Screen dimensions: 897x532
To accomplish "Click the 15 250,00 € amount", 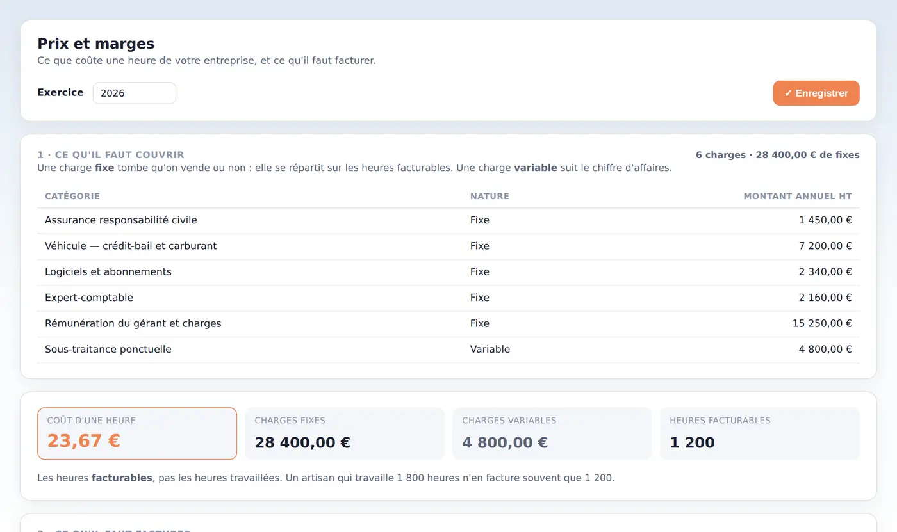I will (x=822, y=323).
